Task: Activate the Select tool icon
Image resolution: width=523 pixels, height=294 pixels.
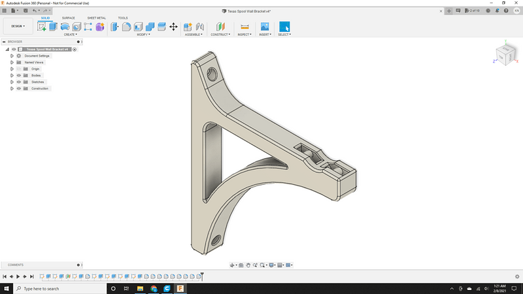Action: [x=284, y=27]
